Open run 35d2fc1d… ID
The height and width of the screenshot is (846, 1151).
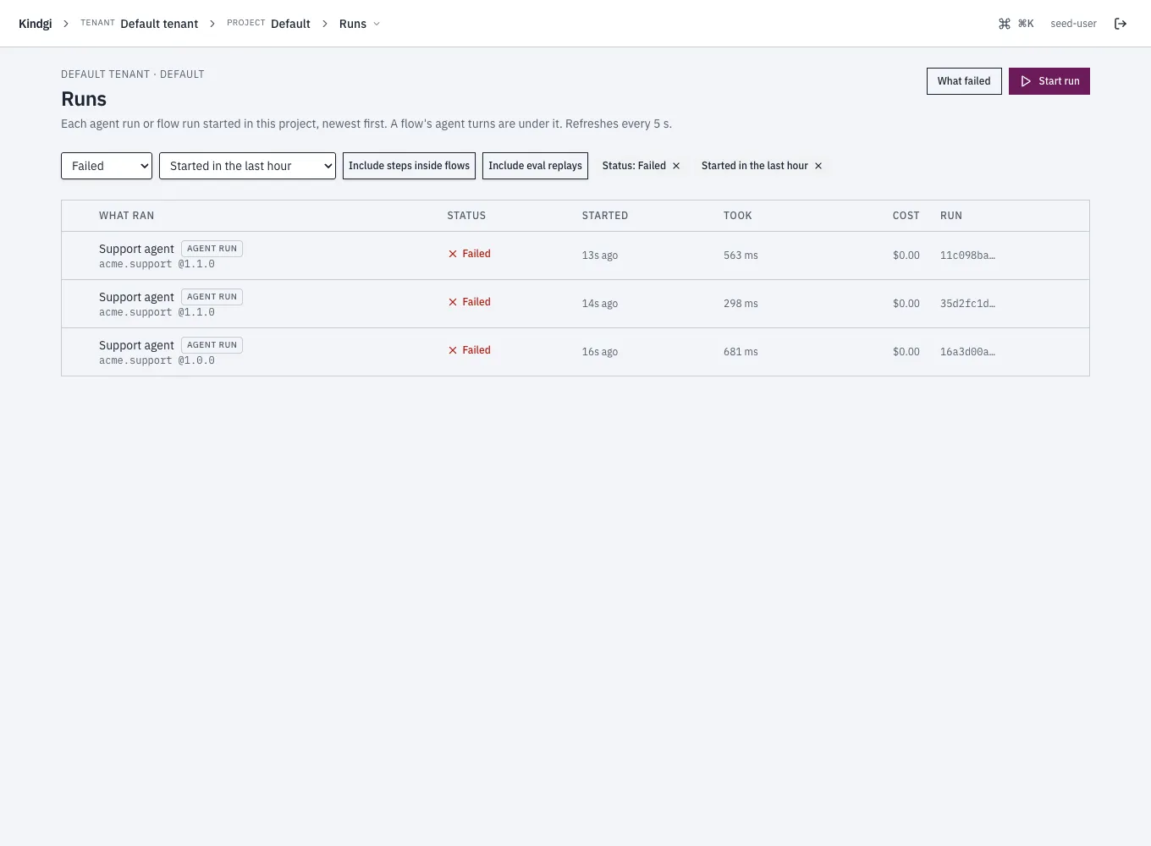click(x=967, y=304)
